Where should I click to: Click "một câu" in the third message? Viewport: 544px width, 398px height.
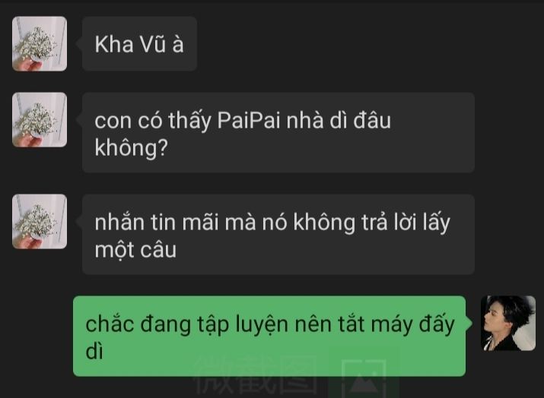pyautogui.click(x=135, y=249)
